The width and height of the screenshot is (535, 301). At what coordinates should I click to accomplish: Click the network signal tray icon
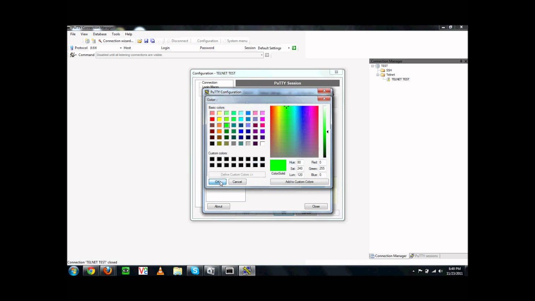tap(434, 271)
